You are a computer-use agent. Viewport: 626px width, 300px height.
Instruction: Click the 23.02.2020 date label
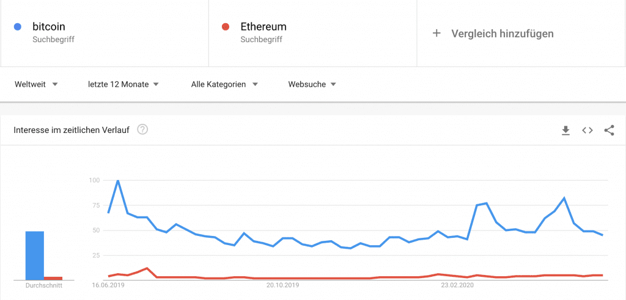(x=457, y=284)
